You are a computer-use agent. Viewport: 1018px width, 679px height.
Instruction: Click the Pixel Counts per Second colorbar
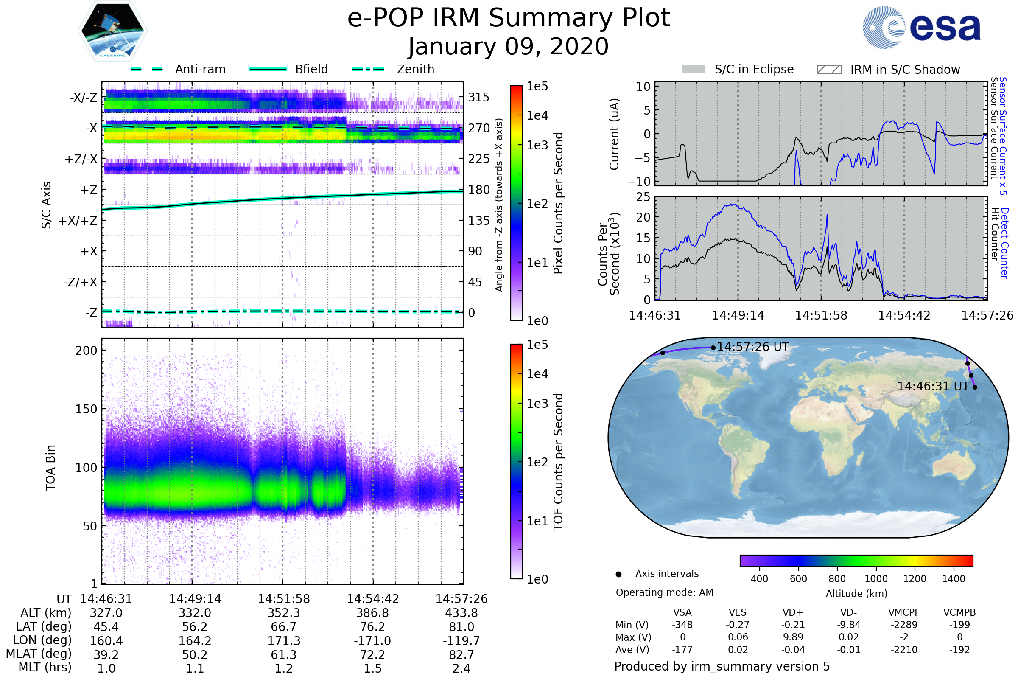516,203
